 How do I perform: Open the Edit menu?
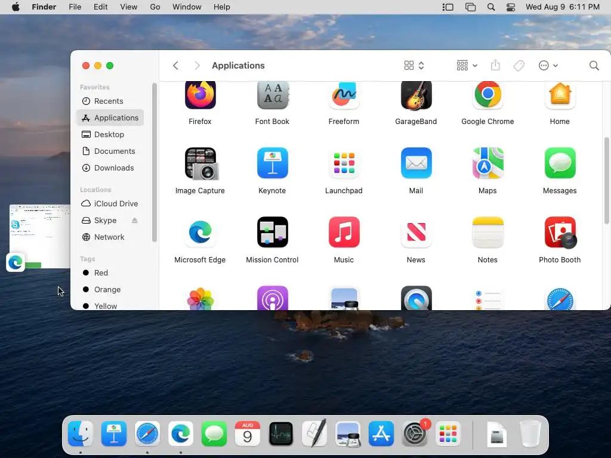tap(100, 7)
